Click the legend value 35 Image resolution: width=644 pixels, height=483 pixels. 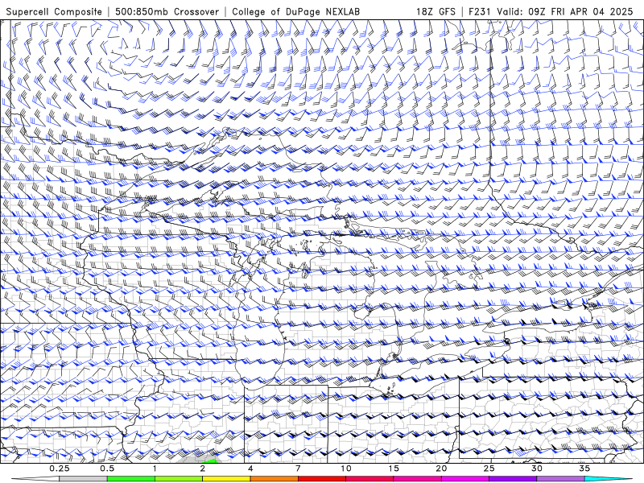click(x=584, y=469)
